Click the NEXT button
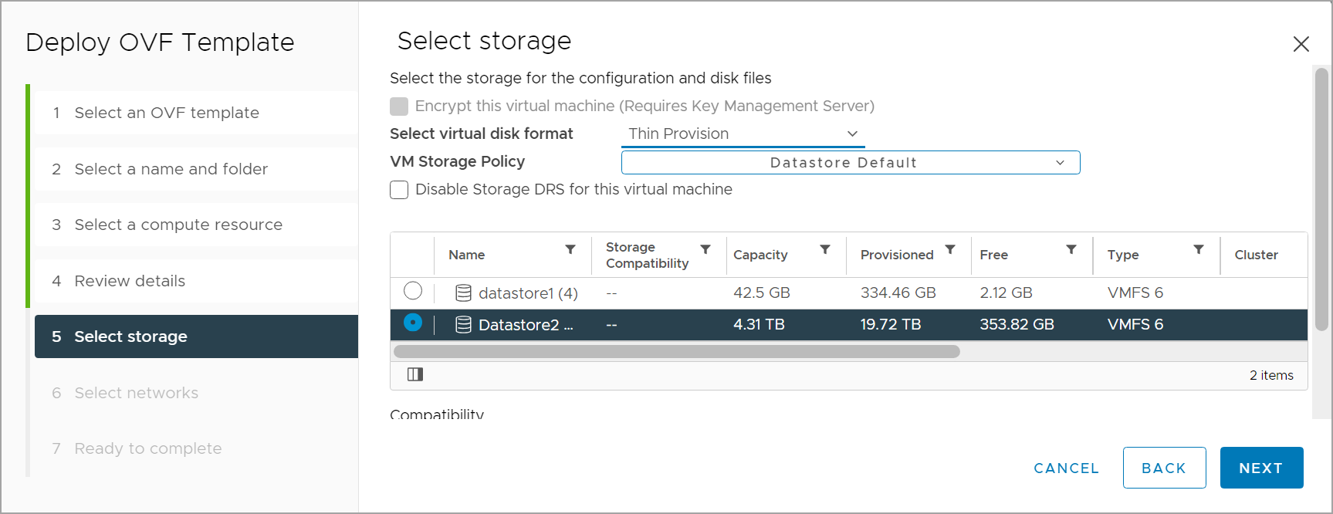This screenshot has height=514, width=1333. click(1260, 468)
